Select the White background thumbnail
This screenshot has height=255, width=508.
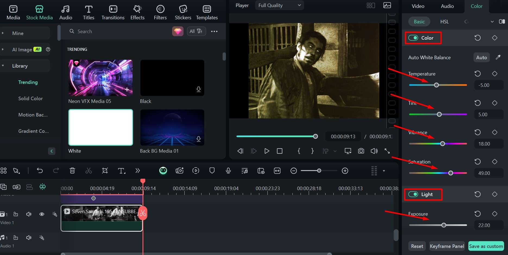click(x=100, y=127)
